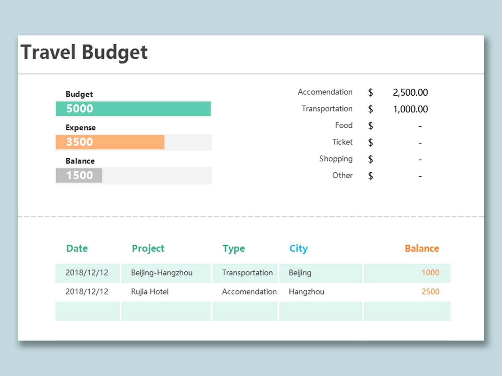Select the gray Balance 1500 bar
The width and height of the screenshot is (502, 376).
[79, 175]
